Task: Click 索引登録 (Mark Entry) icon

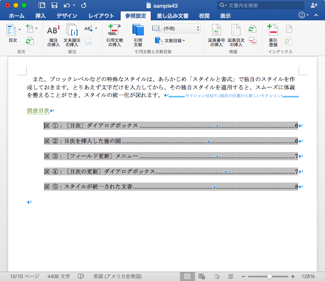Action: [x=273, y=35]
